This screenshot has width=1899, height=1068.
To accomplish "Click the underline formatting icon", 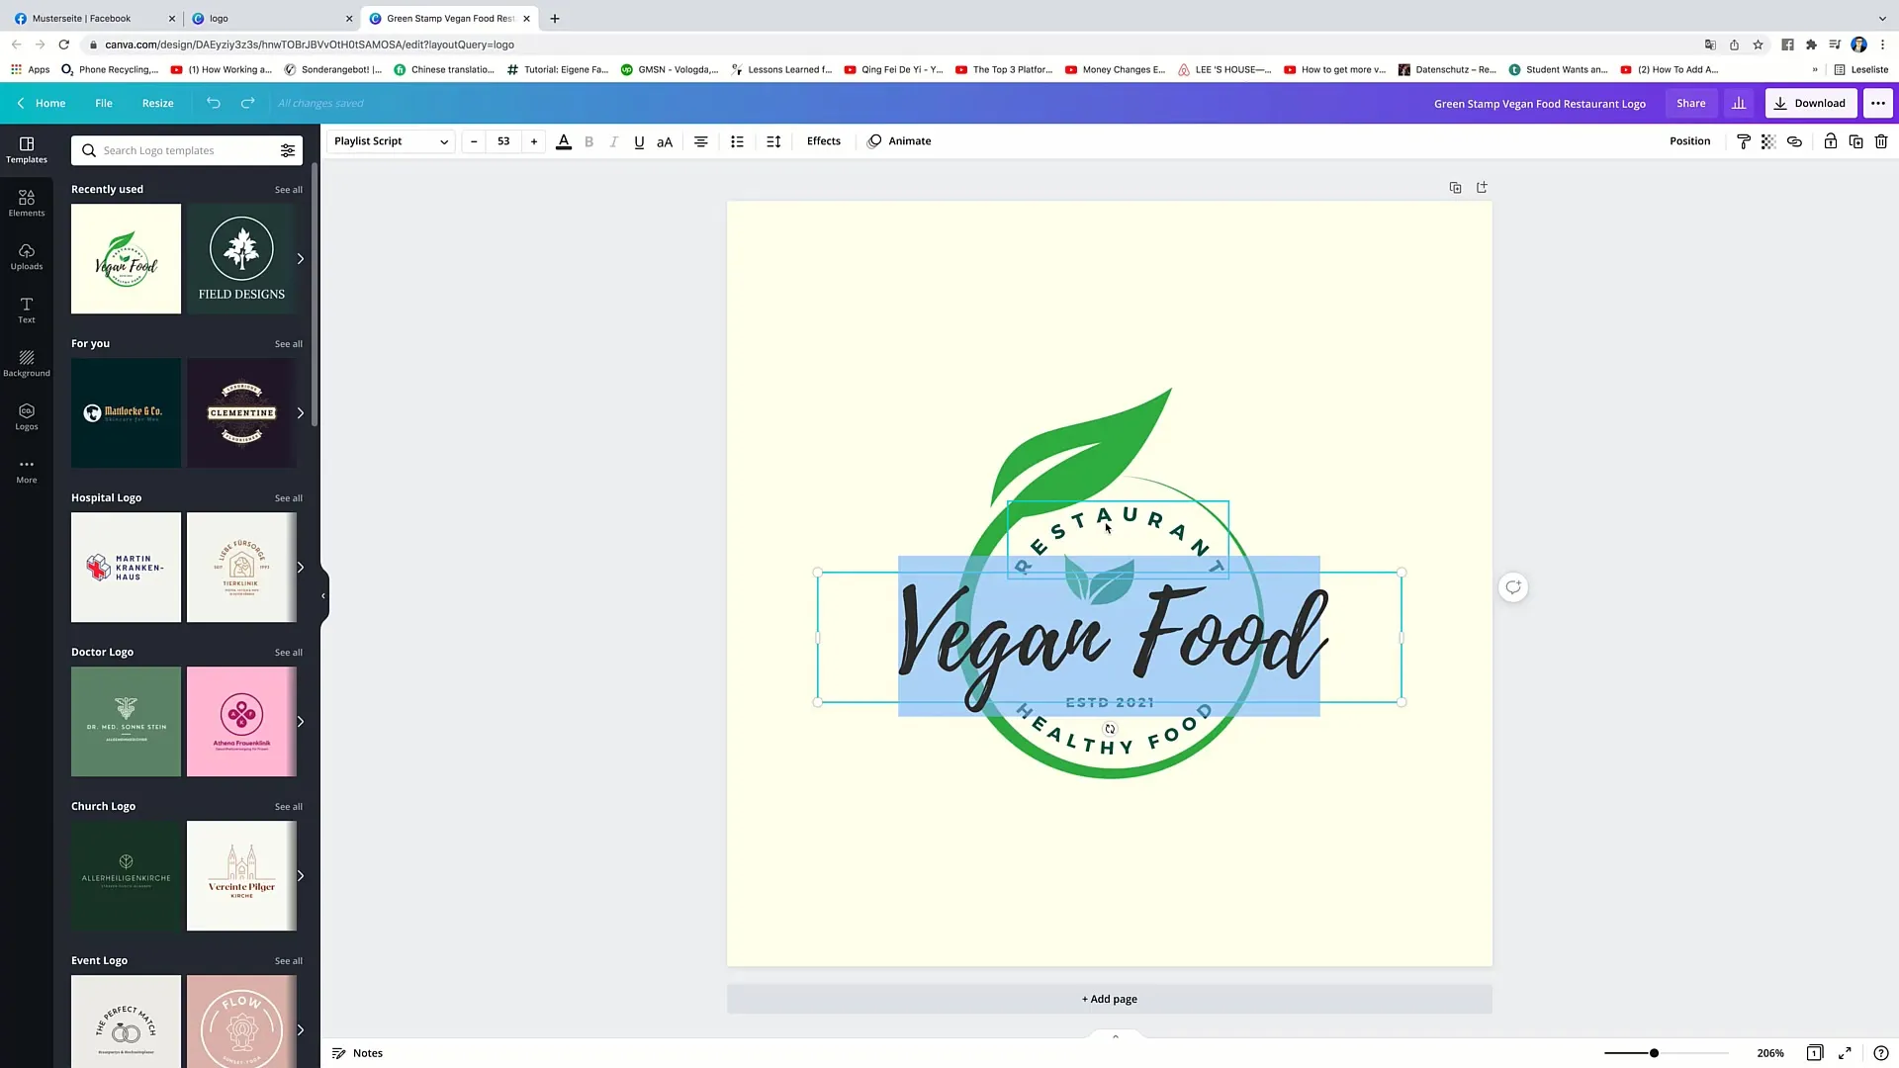I will (x=638, y=140).
